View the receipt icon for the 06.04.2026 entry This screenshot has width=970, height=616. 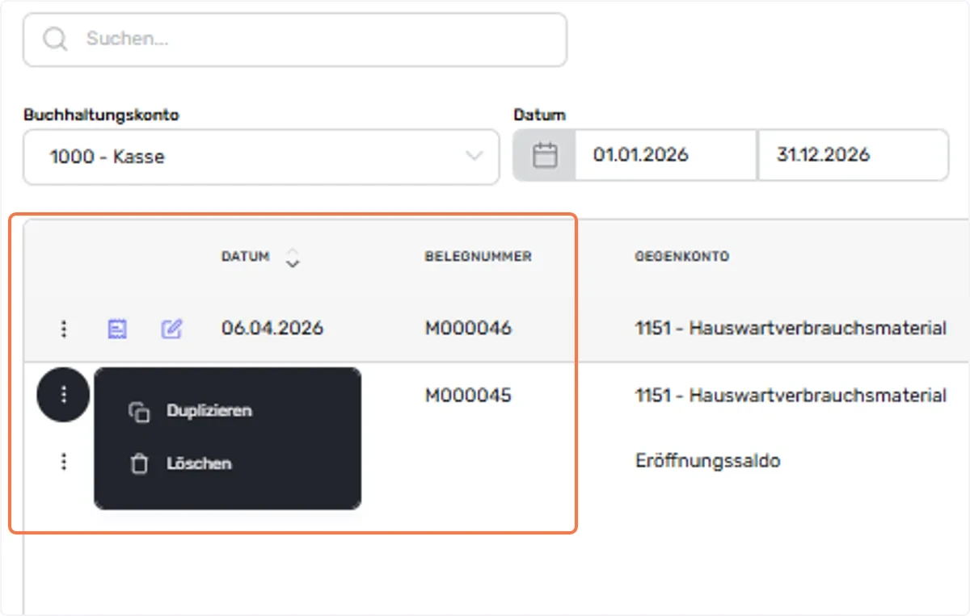[x=117, y=329]
